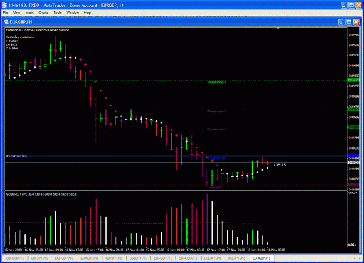
Task: Click the Resistance 1 level label
Action: coord(217,129)
